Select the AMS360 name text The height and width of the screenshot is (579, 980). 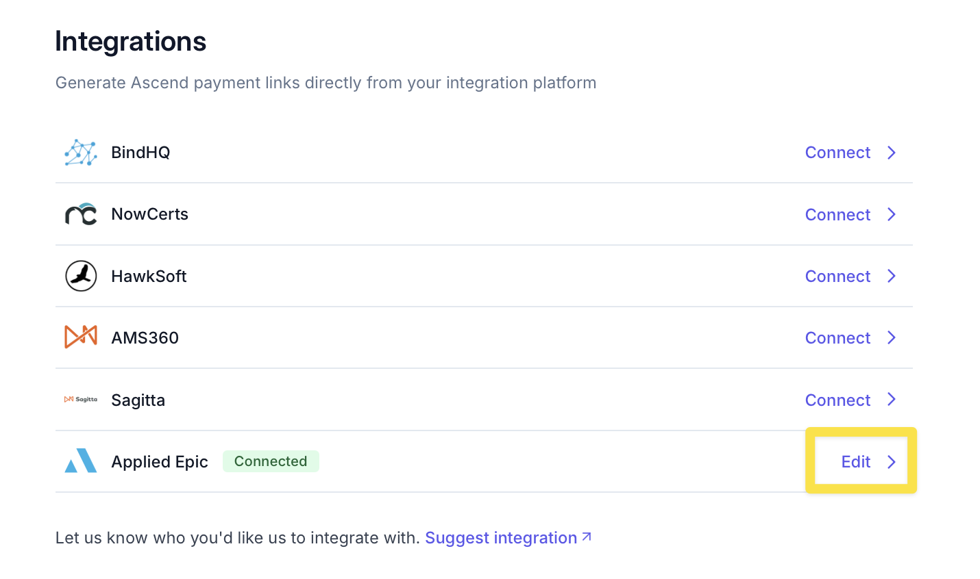(145, 337)
